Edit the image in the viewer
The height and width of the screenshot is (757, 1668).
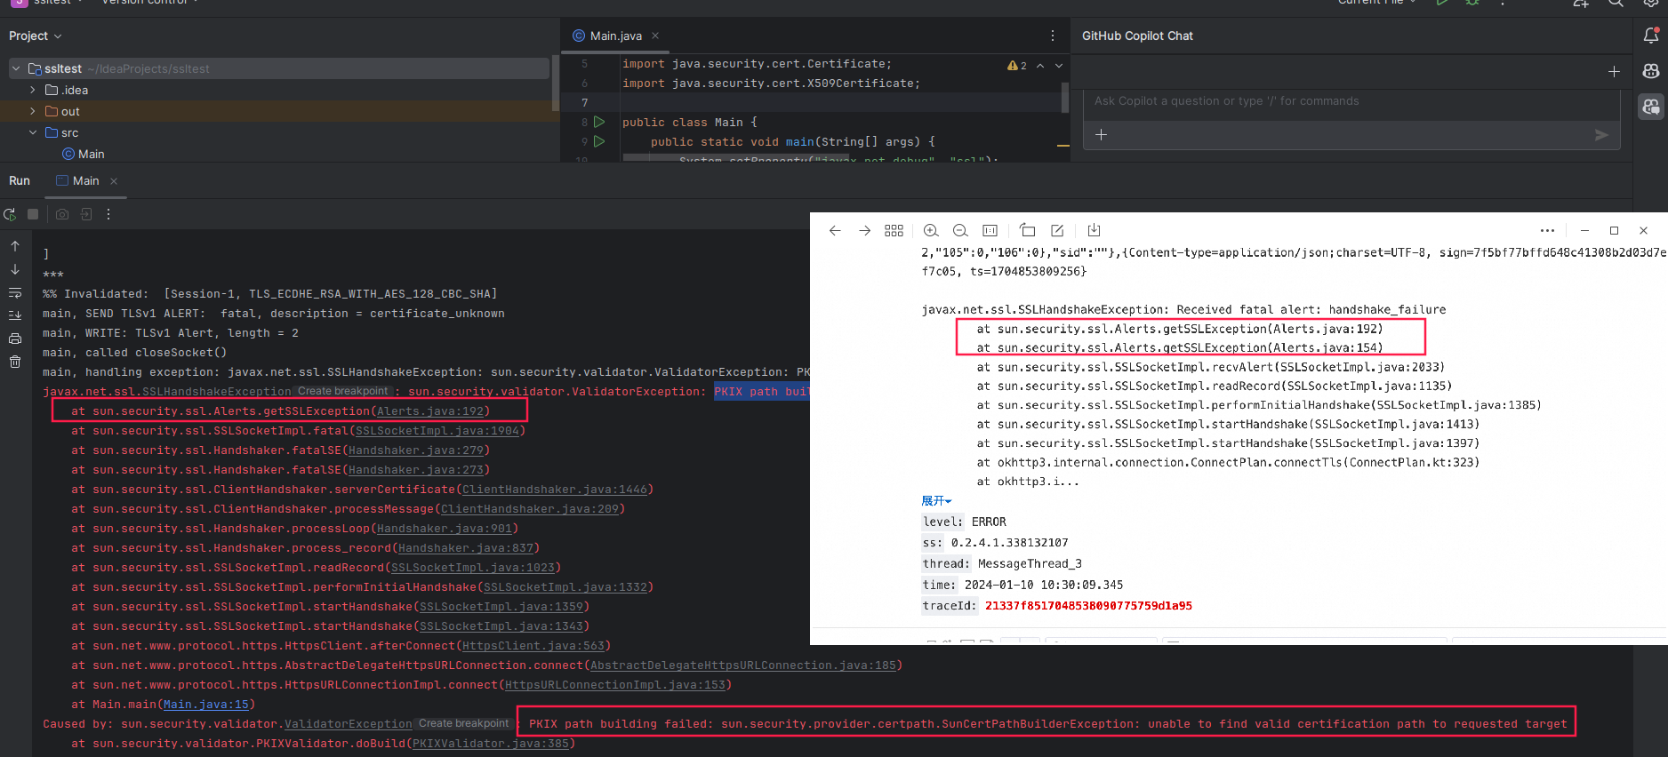1057,230
